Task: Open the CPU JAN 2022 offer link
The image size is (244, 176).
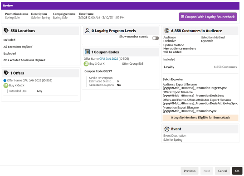Action: pyautogui.click(x=108, y=59)
